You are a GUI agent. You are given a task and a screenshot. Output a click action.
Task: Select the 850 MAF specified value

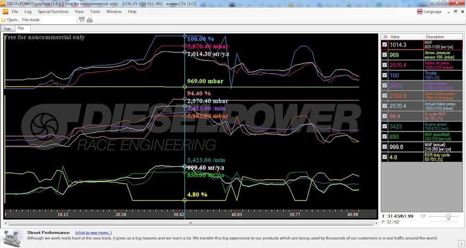(406, 137)
